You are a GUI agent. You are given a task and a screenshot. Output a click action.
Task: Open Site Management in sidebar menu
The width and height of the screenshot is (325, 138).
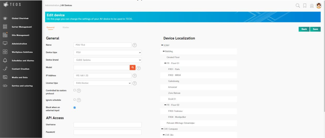(20, 35)
